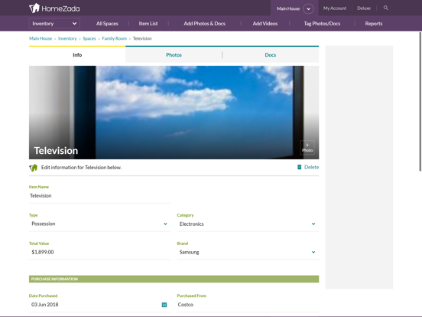Follow the Inventory breadcrumb link
Screen dimensions: 422x317
click(x=67, y=38)
